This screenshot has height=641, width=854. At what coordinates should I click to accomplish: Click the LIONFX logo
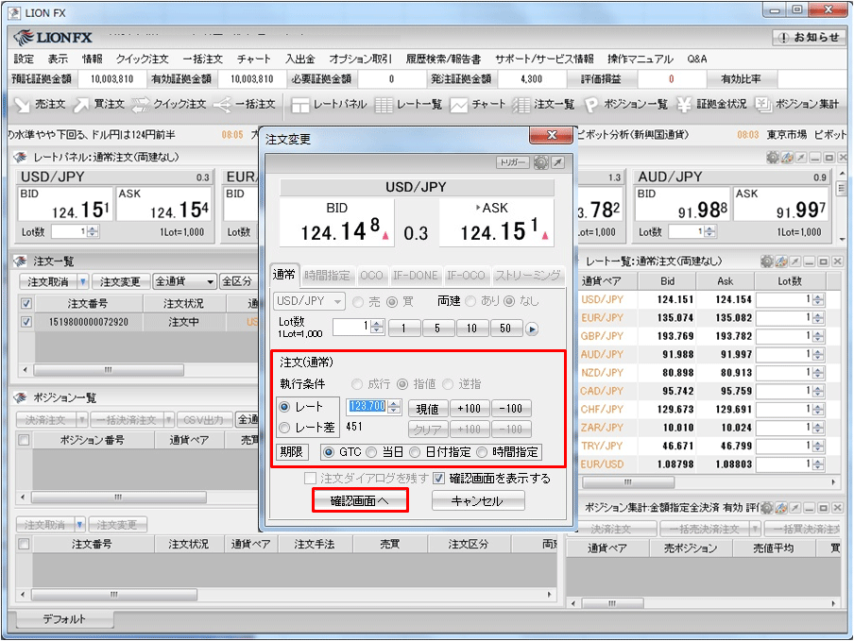(x=53, y=37)
